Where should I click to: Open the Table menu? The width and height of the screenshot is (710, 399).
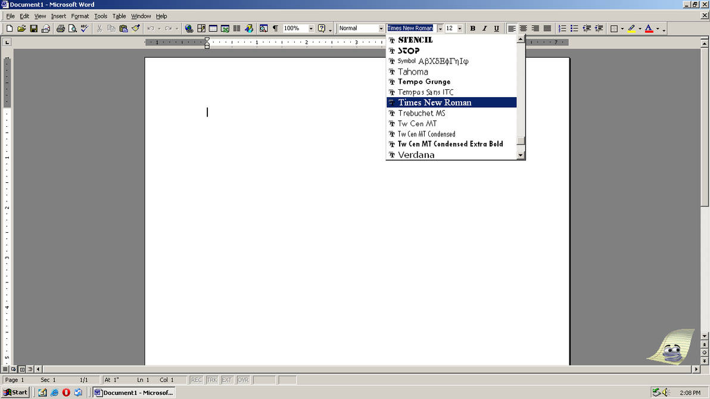119,16
